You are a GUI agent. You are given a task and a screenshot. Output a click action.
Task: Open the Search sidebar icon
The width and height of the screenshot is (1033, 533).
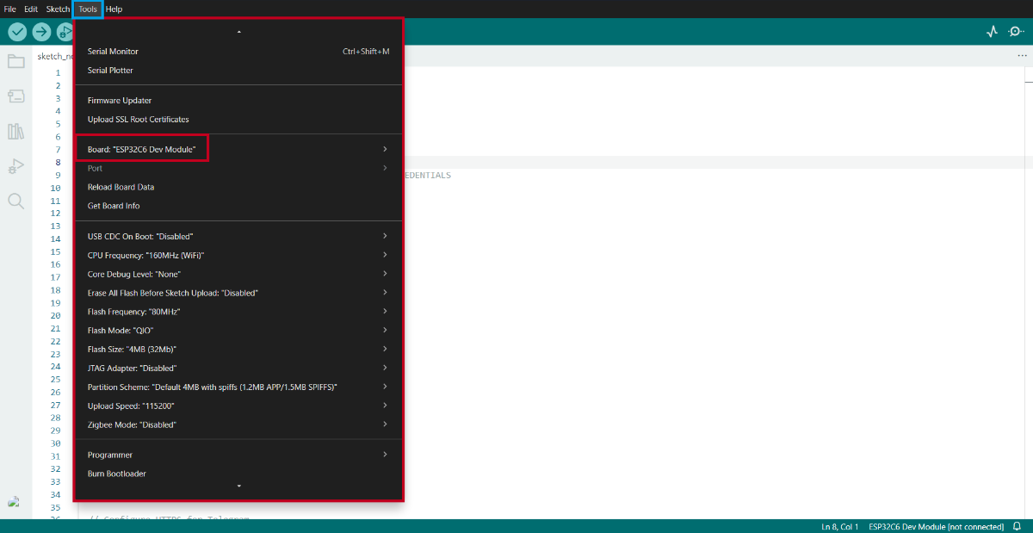[x=15, y=201]
